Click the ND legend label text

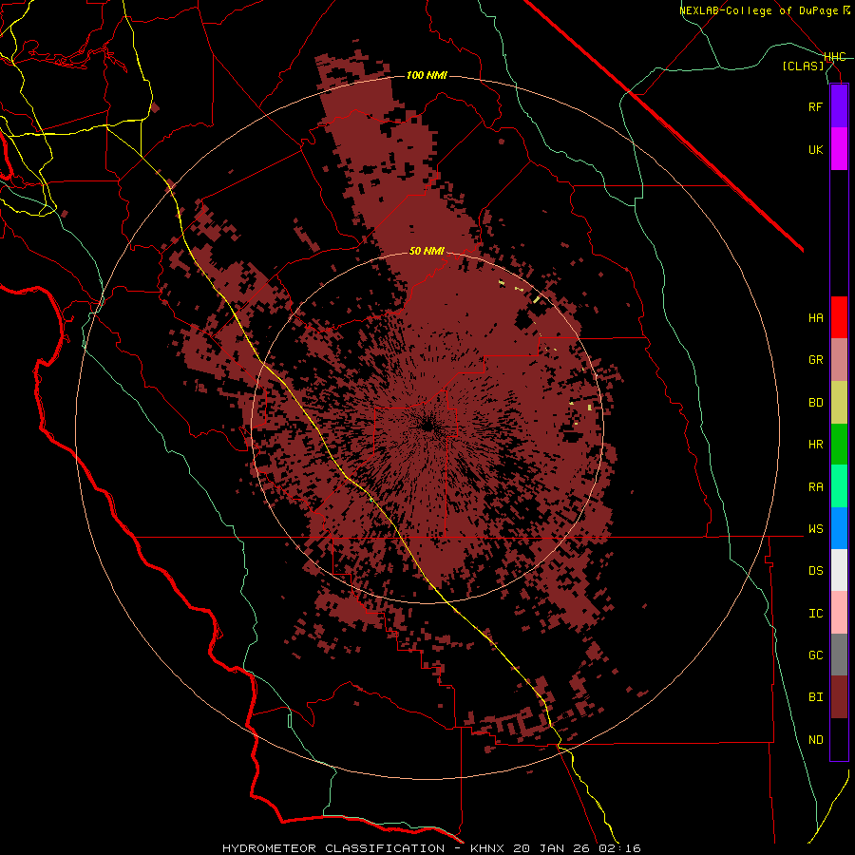(816, 740)
